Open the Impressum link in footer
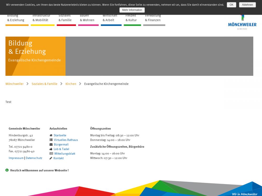Image resolution: width=262 pixels, height=196 pixels. point(16,158)
